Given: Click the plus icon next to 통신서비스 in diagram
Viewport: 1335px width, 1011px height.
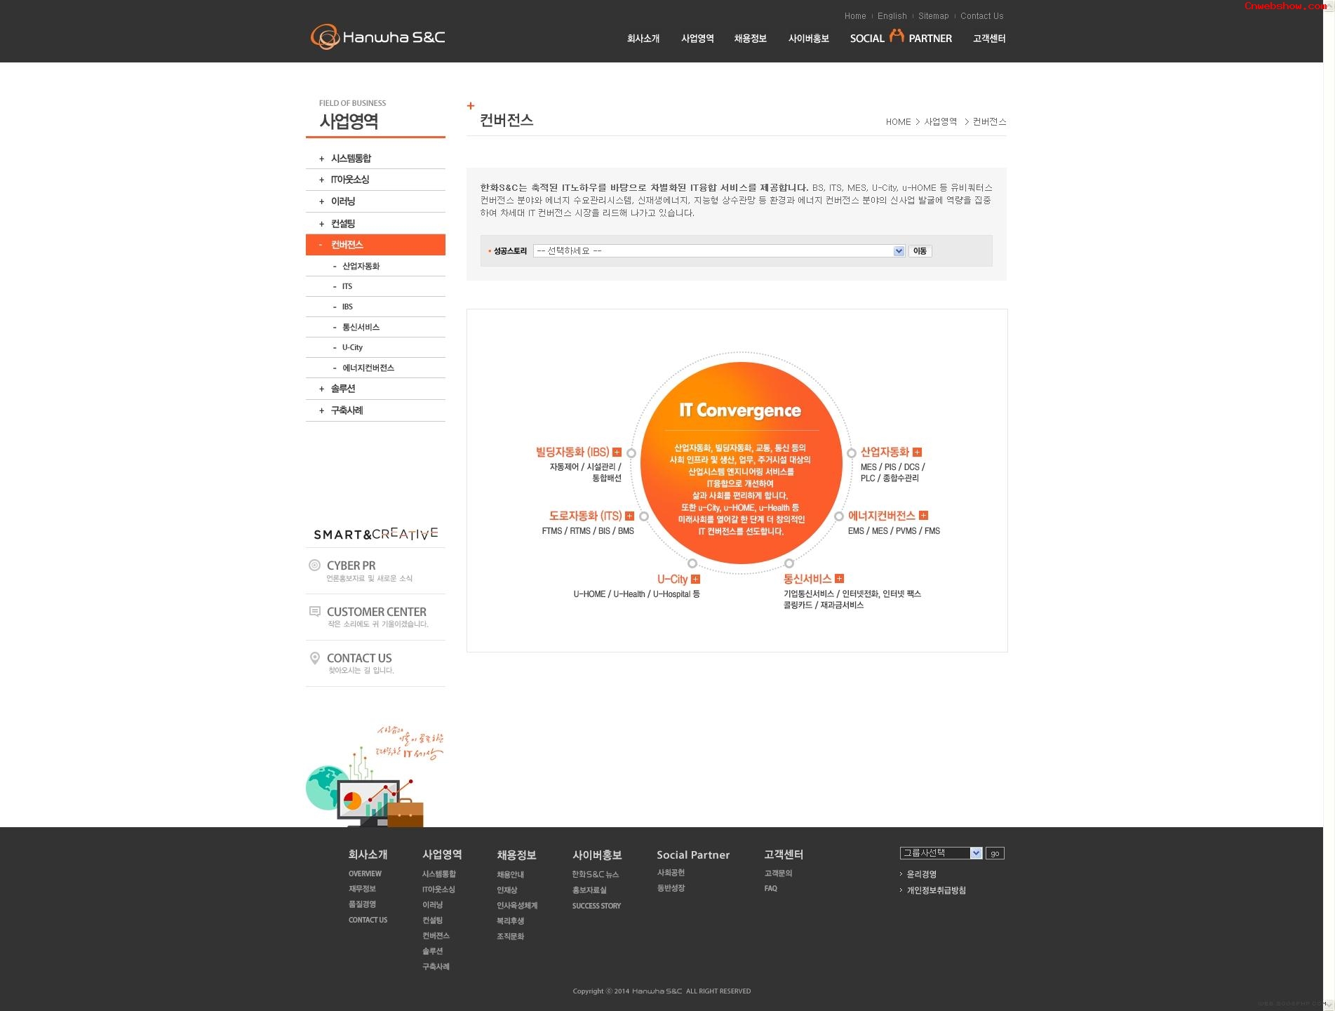Looking at the screenshot, I should tap(839, 579).
